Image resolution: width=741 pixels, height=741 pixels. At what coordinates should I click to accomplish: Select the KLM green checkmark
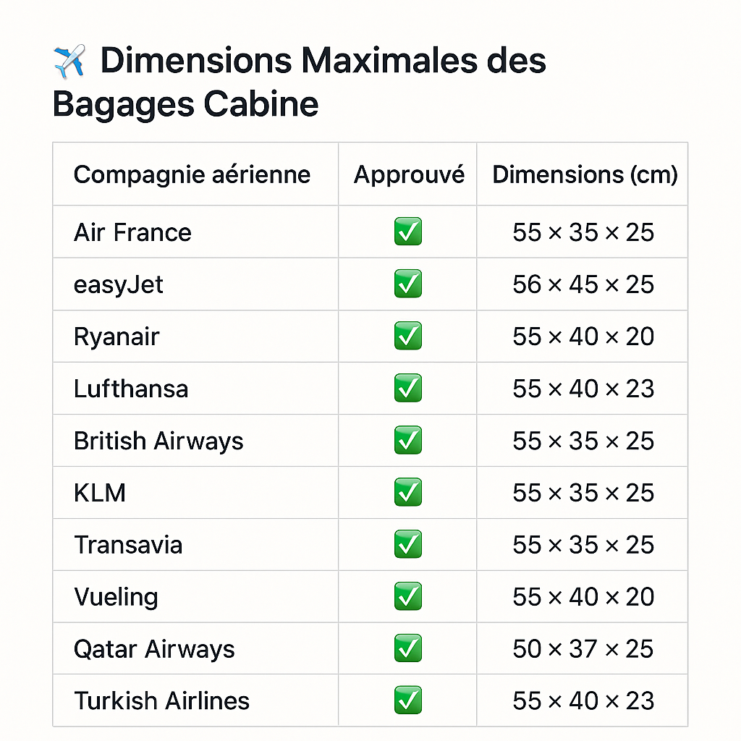click(408, 493)
